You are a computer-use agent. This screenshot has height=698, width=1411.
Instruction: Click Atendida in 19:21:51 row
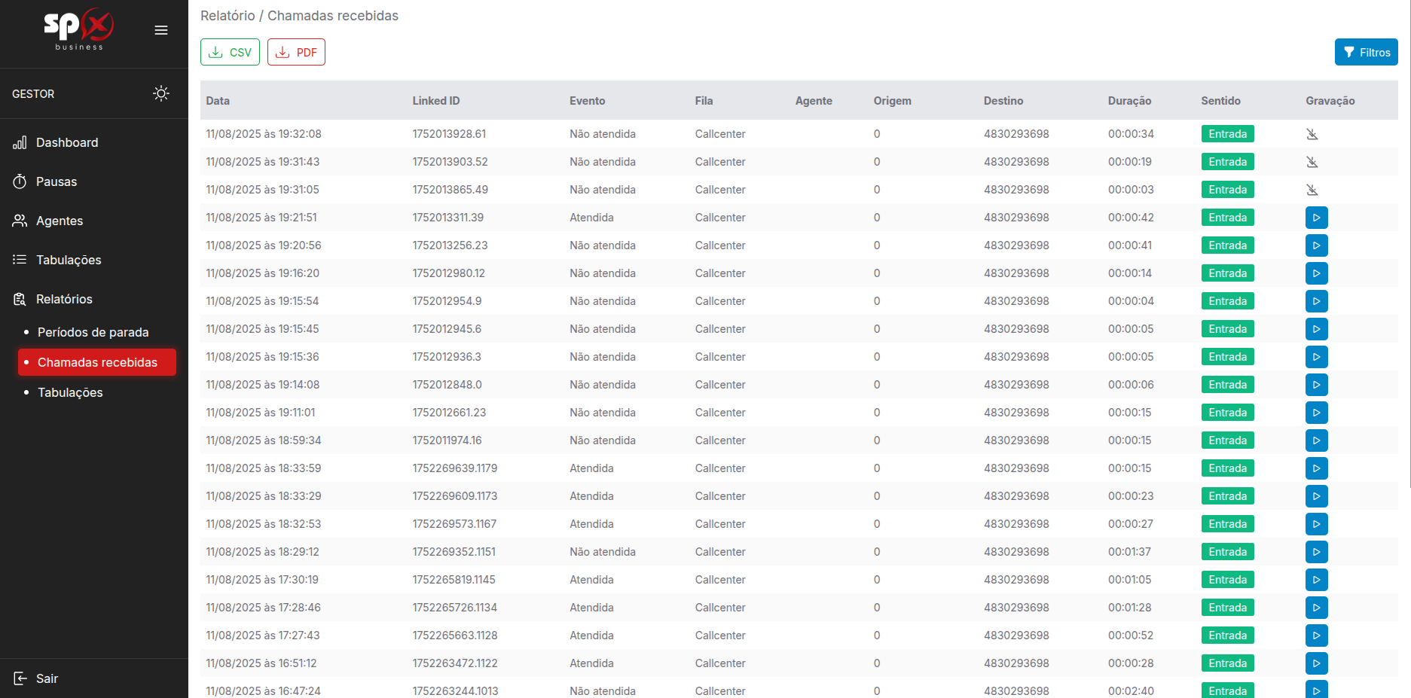[591, 218]
